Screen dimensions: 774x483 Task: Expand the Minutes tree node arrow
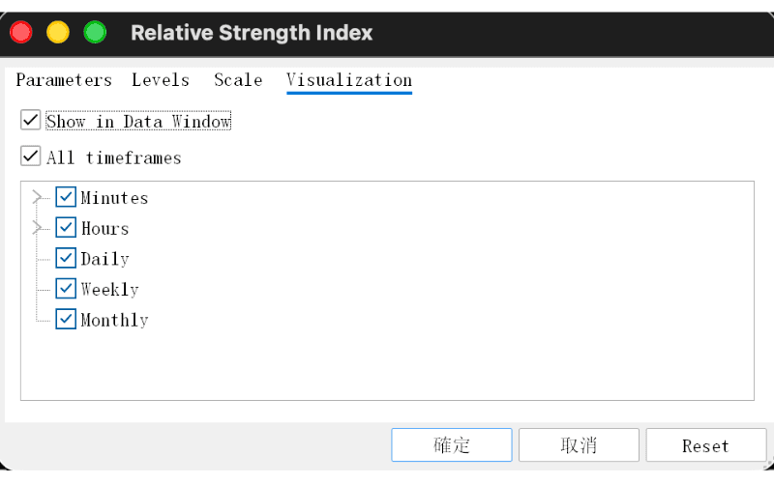[37, 197]
